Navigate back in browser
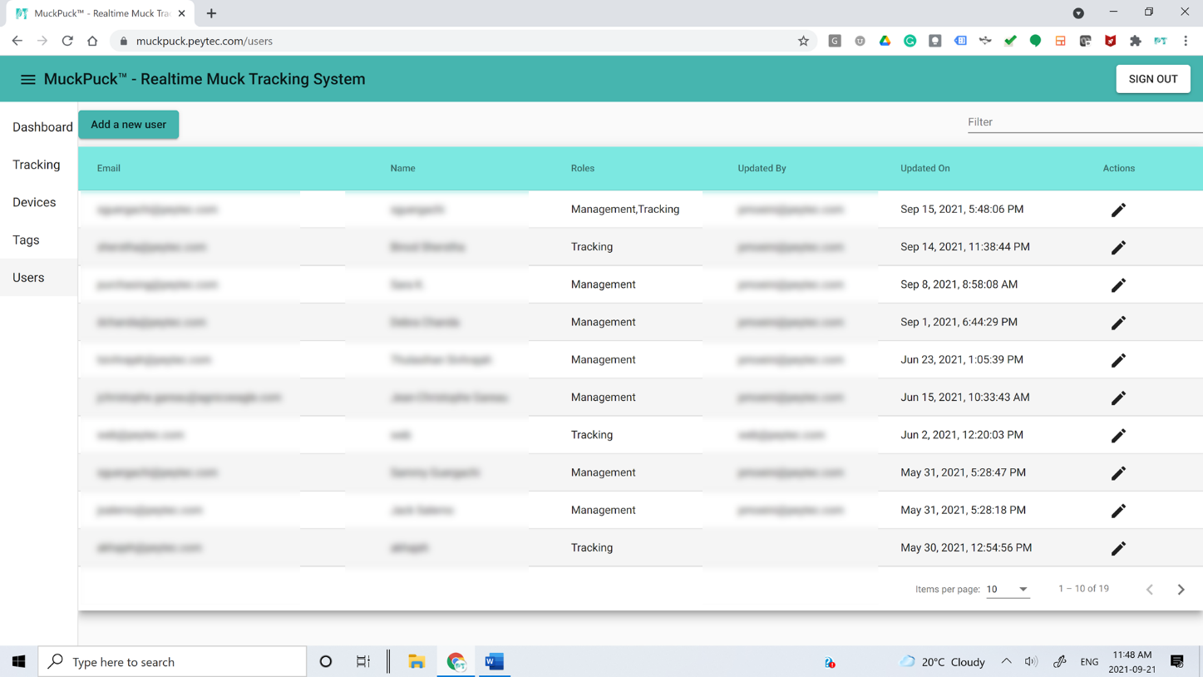Image resolution: width=1203 pixels, height=677 pixels. click(17, 41)
